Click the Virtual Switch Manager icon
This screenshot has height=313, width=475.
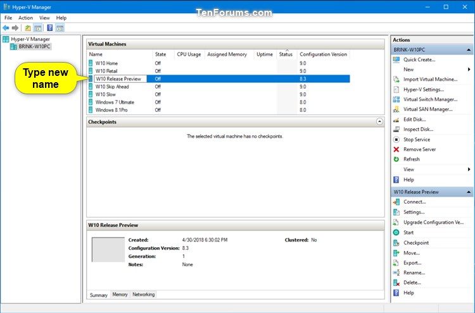click(x=396, y=99)
